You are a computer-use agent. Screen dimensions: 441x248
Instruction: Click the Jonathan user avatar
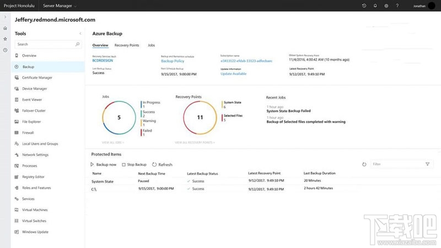[432, 6]
